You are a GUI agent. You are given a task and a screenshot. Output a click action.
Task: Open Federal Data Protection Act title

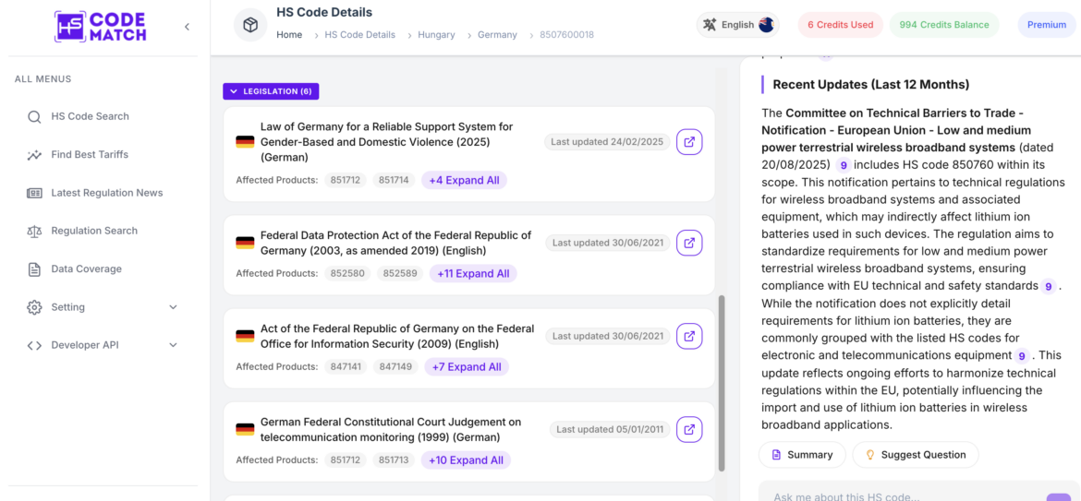[395, 243]
